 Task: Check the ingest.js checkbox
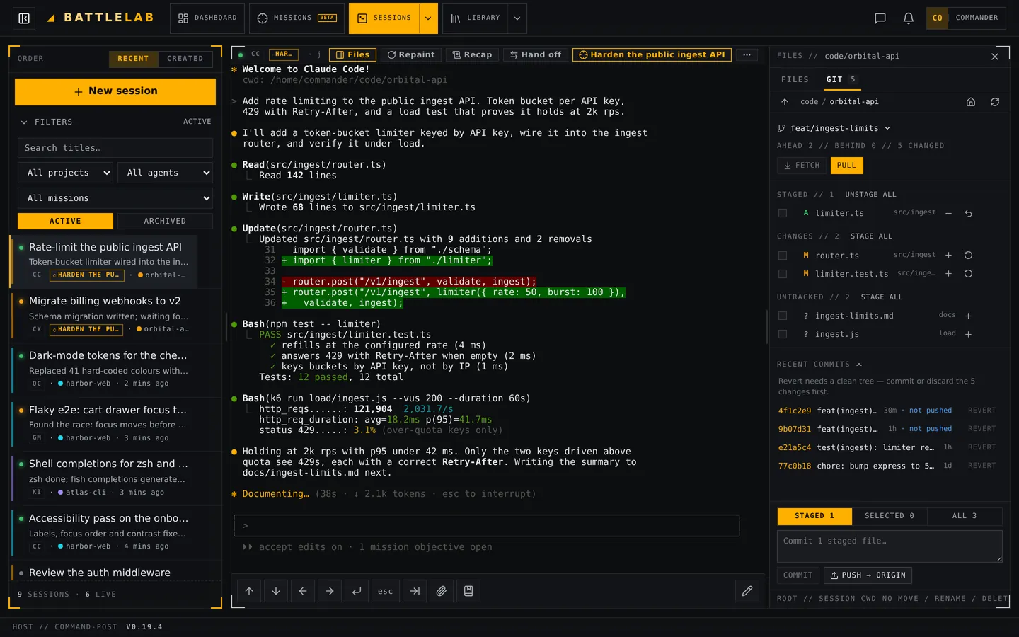pyautogui.click(x=783, y=334)
